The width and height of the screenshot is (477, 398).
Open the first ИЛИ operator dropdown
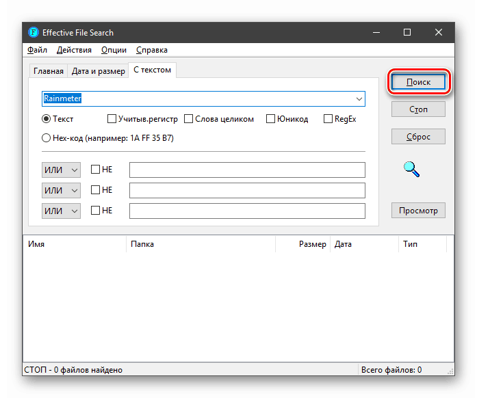click(x=61, y=170)
